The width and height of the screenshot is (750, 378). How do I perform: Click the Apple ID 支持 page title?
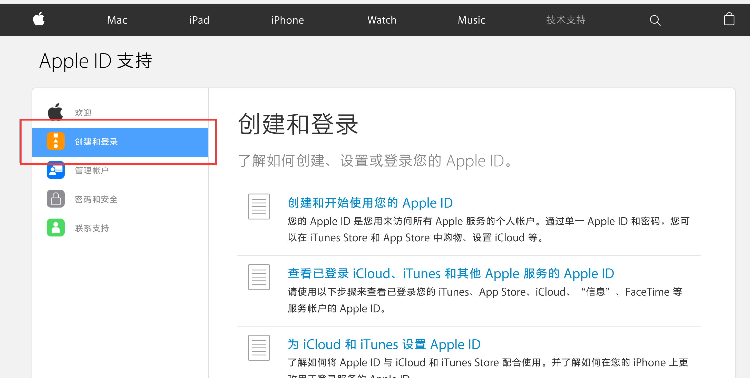[95, 61]
